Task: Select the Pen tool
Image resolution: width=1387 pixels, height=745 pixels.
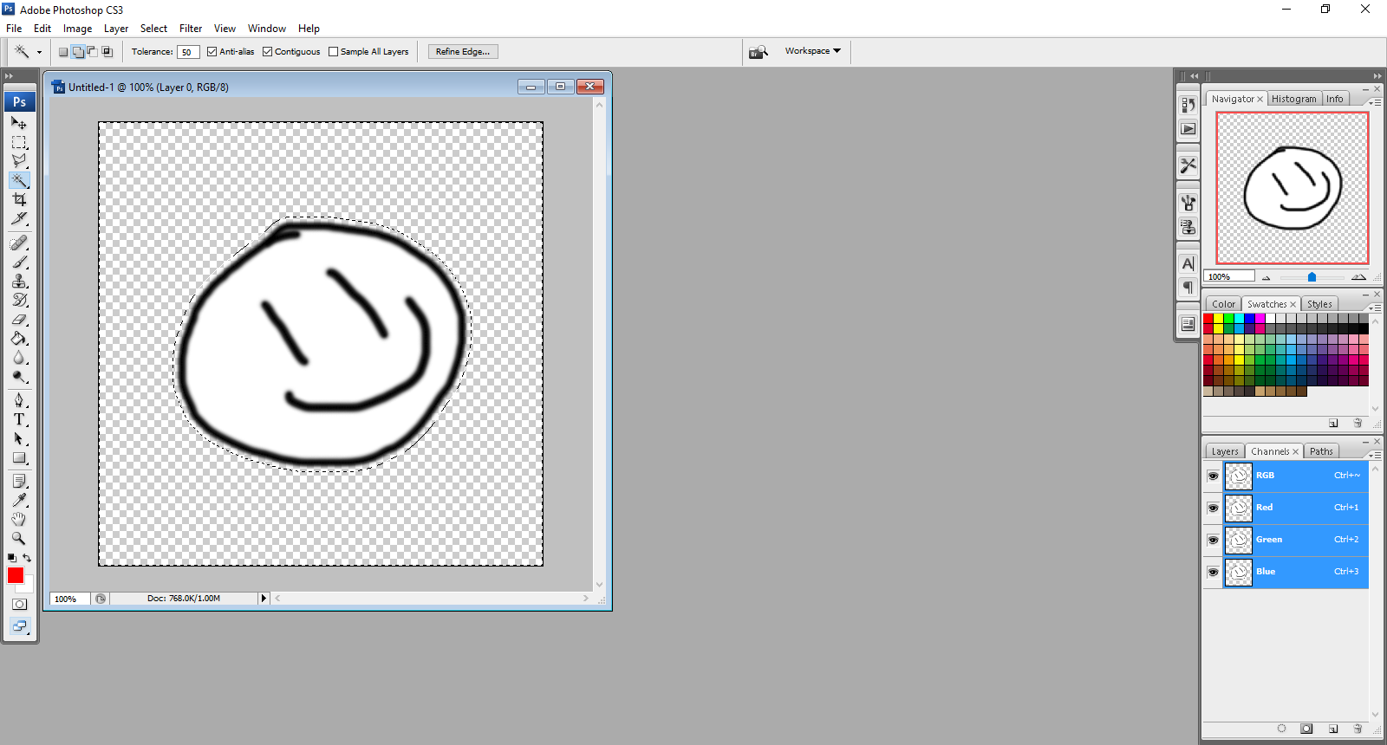Action: point(19,400)
